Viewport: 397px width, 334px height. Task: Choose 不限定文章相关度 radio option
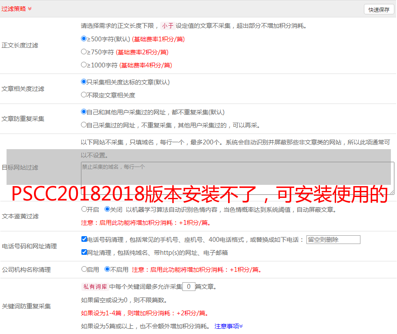tap(84, 95)
